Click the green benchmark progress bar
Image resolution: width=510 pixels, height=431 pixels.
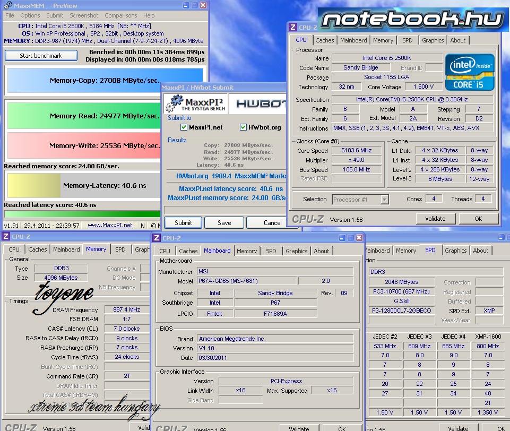(x=83, y=214)
